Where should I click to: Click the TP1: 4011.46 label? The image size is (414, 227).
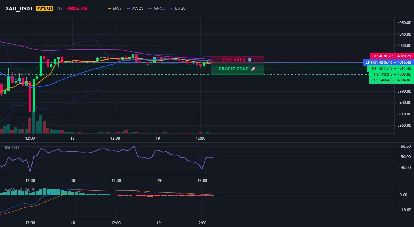coord(381,68)
